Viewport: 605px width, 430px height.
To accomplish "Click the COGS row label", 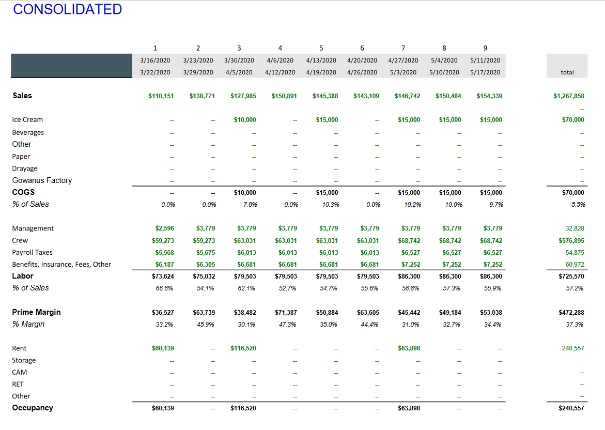I will [x=23, y=192].
